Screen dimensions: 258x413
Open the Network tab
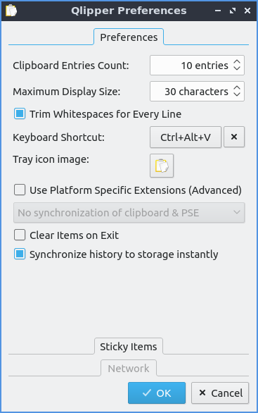(x=129, y=368)
